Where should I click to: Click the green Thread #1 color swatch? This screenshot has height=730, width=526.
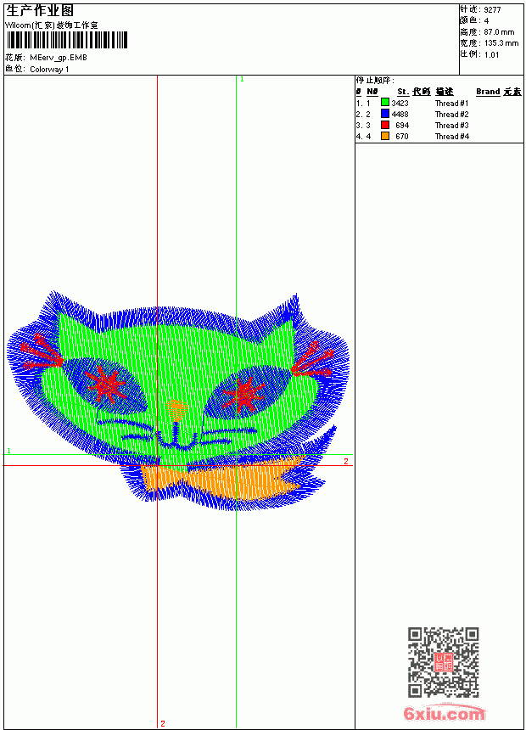[x=385, y=103]
